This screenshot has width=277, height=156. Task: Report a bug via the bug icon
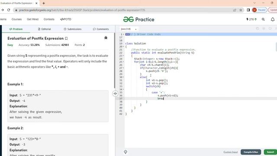106,38
